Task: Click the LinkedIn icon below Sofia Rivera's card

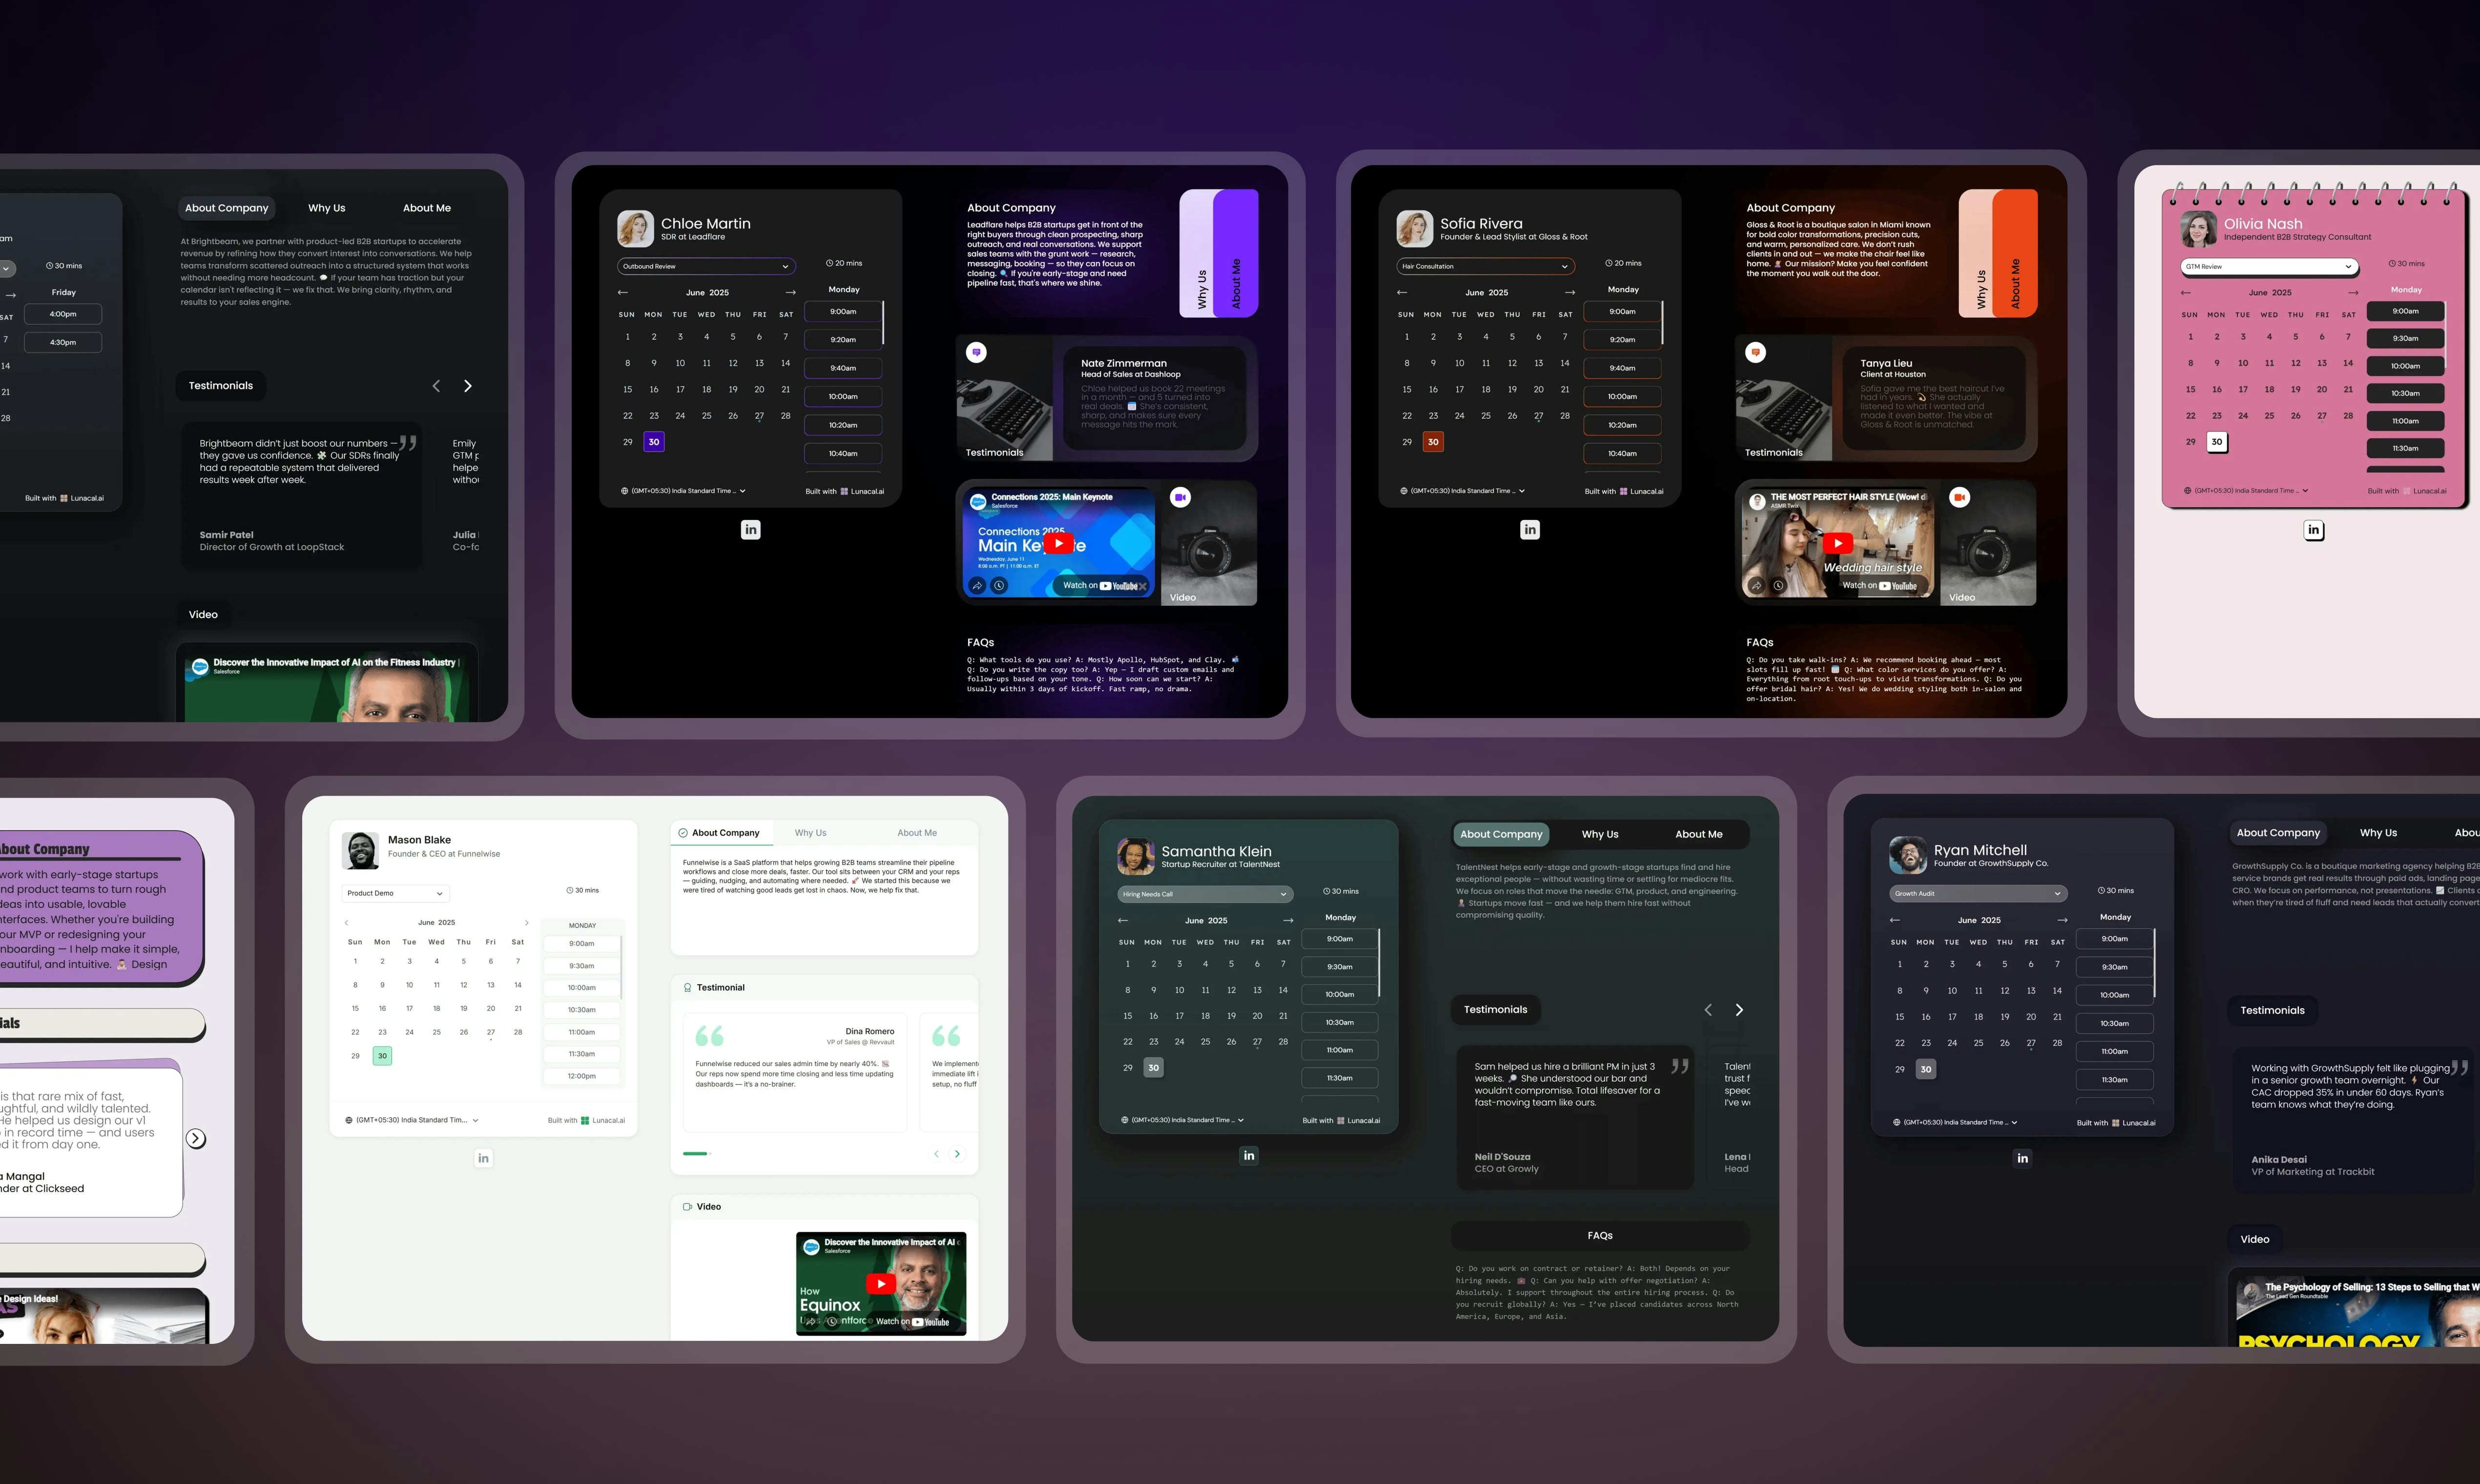Action: [x=1530, y=530]
